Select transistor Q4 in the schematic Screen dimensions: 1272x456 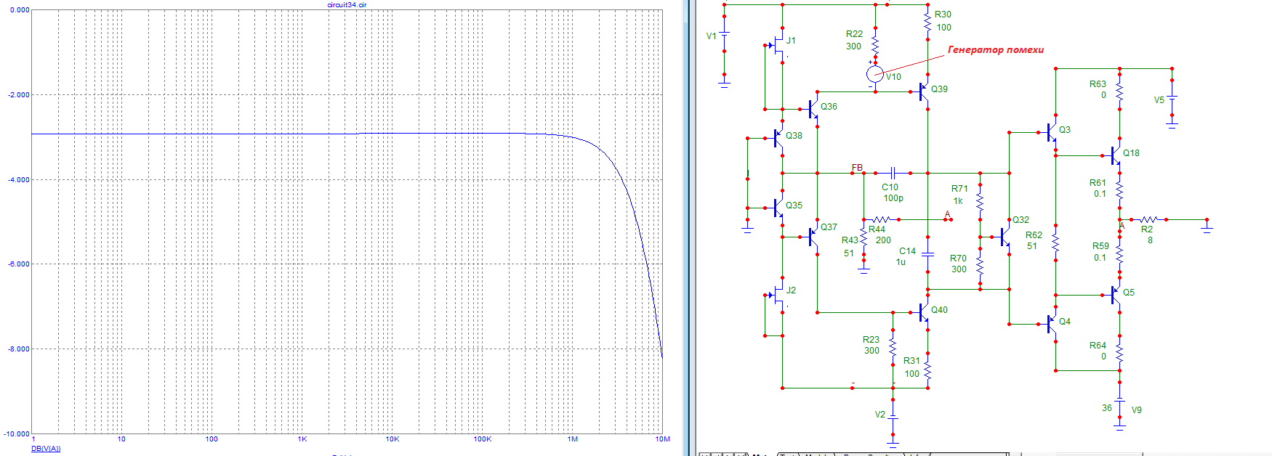(1050, 324)
